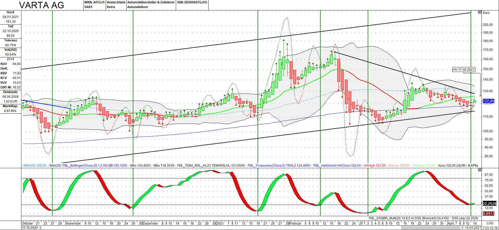Click the T:23.12.19 timestamp
Image resolution: width=499 pixels, height=230 pixels.
[490, 228]
